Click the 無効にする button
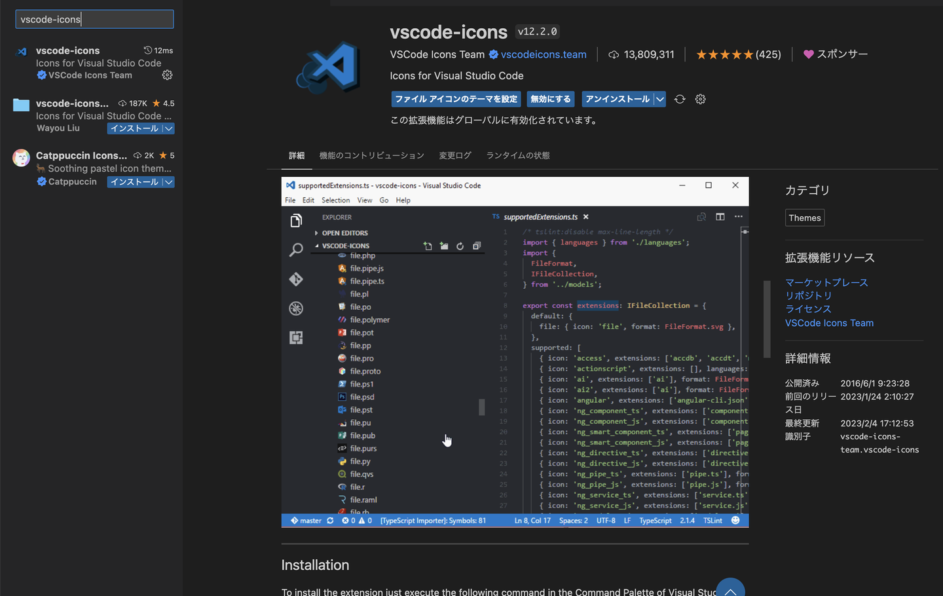 551,99
